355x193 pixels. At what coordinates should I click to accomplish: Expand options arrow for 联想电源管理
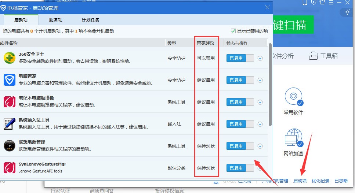click(260, 146)
